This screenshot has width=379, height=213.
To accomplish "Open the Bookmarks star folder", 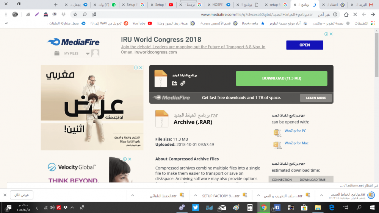I will click(253, 23).
